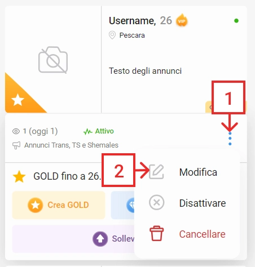Select Modifica from the context menu

[198, 172]
